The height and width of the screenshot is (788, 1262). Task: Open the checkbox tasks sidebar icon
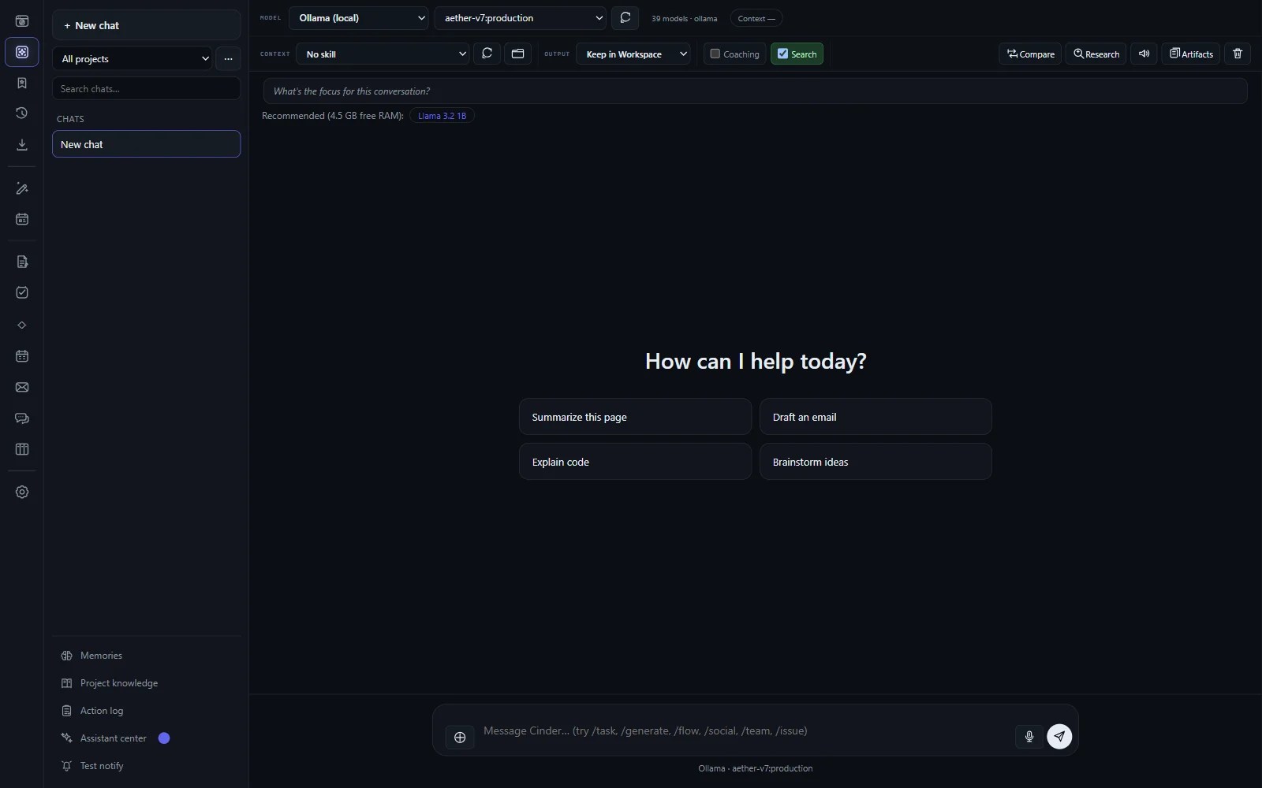[x=22, y=292]
